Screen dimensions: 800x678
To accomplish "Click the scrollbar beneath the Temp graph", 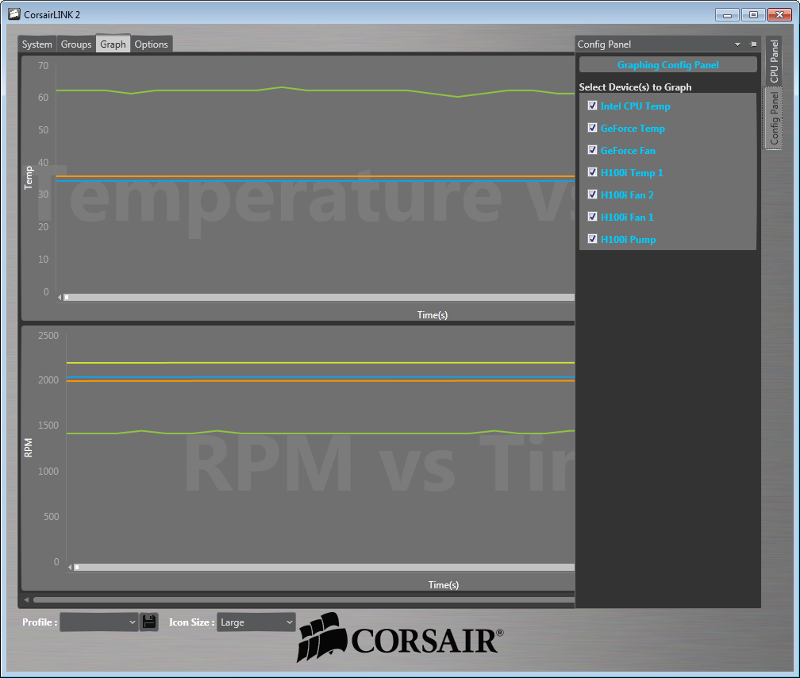I will (x=317, y=297).
